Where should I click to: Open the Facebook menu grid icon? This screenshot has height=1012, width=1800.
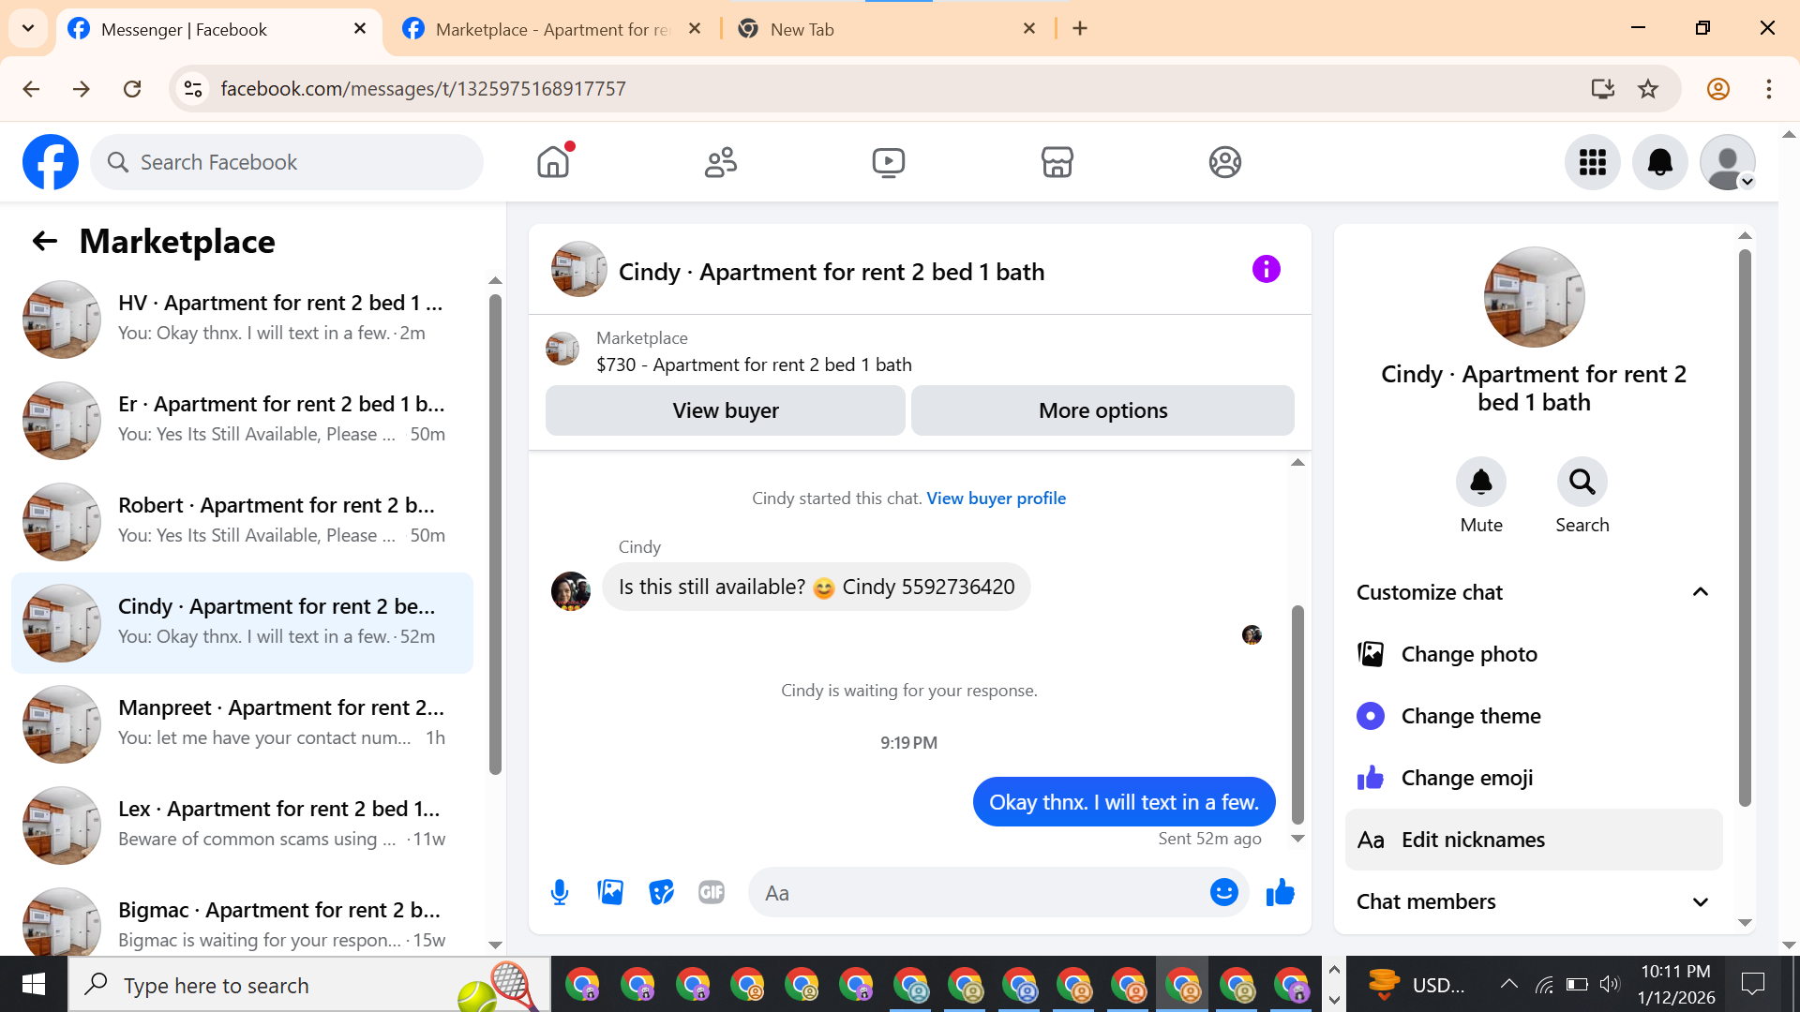pyautogui.click(x=1592, y=162)
